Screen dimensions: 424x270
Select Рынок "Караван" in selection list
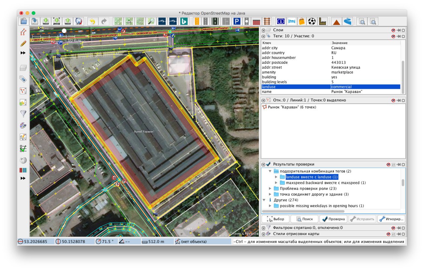point(292,107)
